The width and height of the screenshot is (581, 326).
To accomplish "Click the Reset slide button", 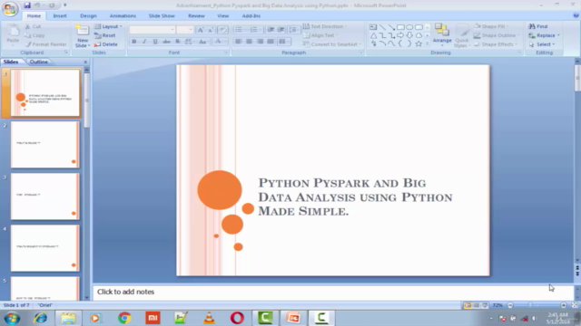I will click(x=105, y=35).
